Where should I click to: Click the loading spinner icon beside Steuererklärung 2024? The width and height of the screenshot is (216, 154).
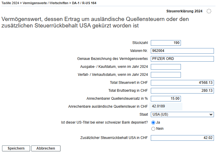pyautogui.click(x=209, y=11)
